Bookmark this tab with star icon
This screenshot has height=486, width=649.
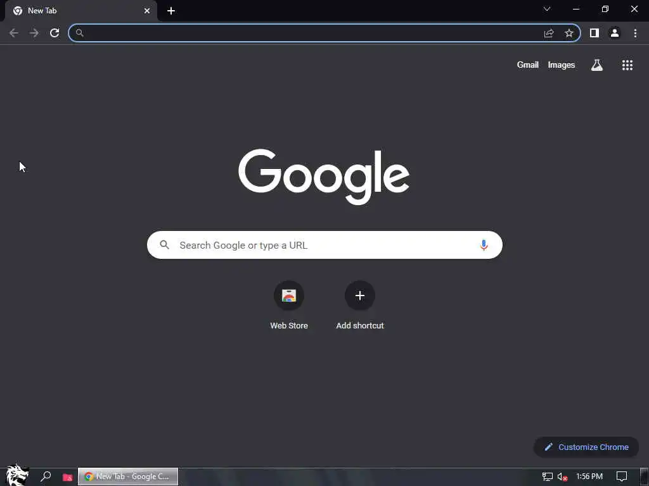click(569, 33)
